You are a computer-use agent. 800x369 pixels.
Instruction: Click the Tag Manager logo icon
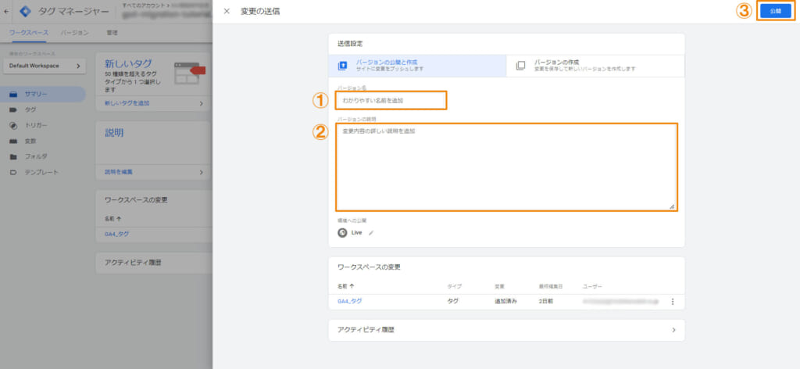[x=25, y=11]
